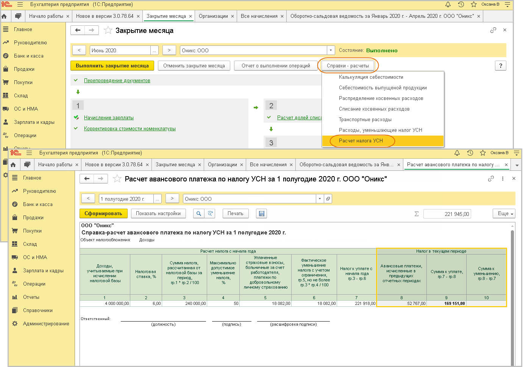This screenshot has height=367, width=523.
Task: Open notifications bell in the back window
Action: (x=448, y=5)
